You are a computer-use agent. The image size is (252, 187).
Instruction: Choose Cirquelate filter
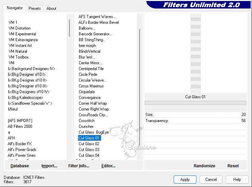pyautogui.click(x=86, y=92)
